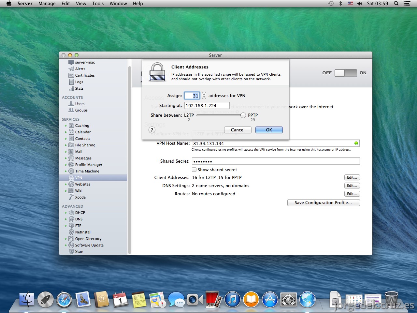Open Open Directory under Advanced
The image size is (417, 313).
pos(85,239)
